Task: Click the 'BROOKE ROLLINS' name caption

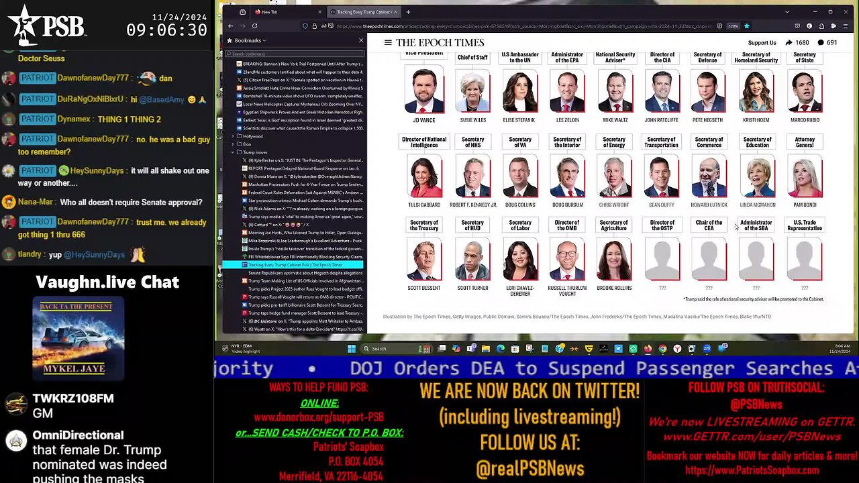Action: pos(614,288)
